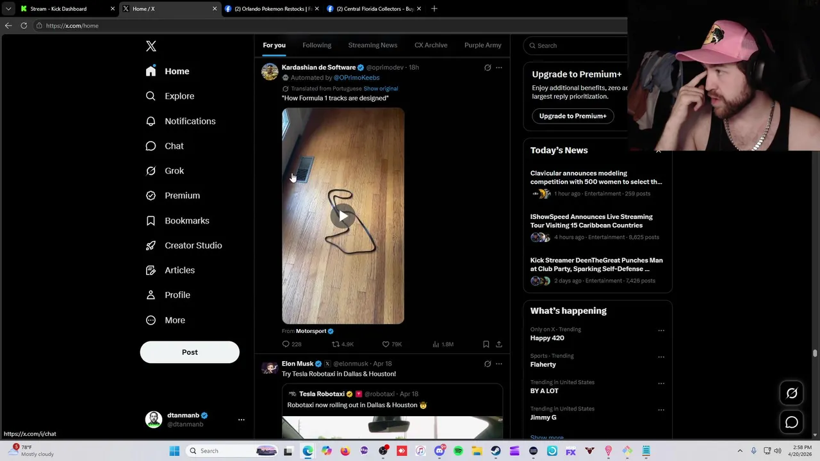Image resolution: width=820 pixels, height=461 pixels.
Task: Repost the Formula 1 tracks post
Action: (343, 344)
